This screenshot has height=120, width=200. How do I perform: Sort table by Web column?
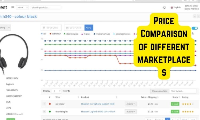[58, 97]
